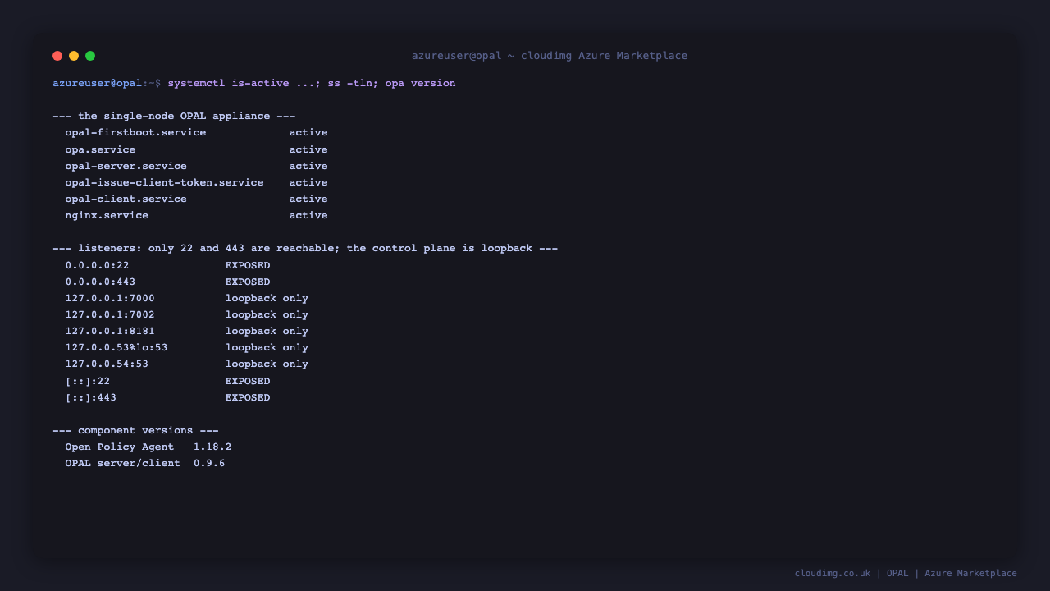Click the '127.0.0.1:7000' listener address
The image size is (1050, 591).
point(110,298)
